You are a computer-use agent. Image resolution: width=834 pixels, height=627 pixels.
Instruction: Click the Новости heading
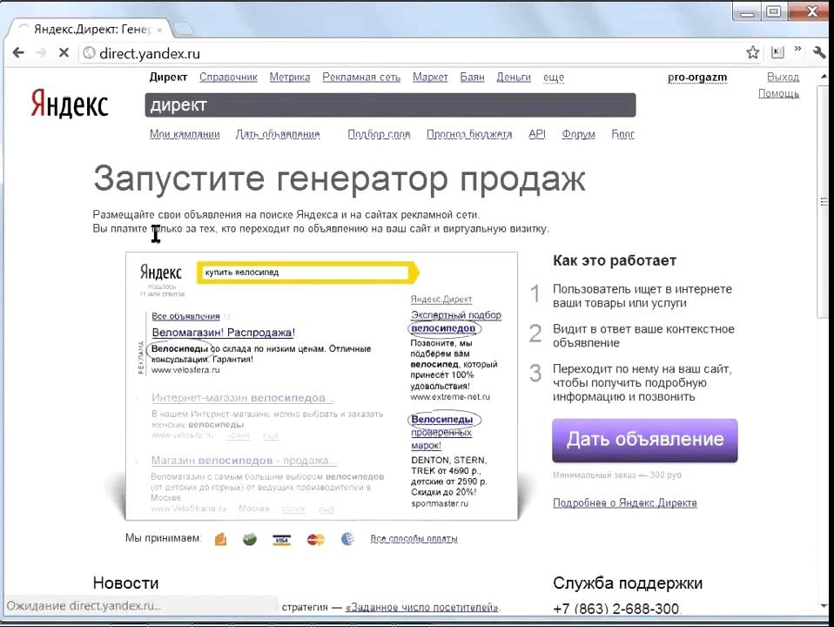click(x=125, y=583)
